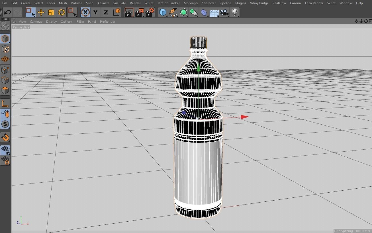Click the Undo arrow icon

(7, 12)
